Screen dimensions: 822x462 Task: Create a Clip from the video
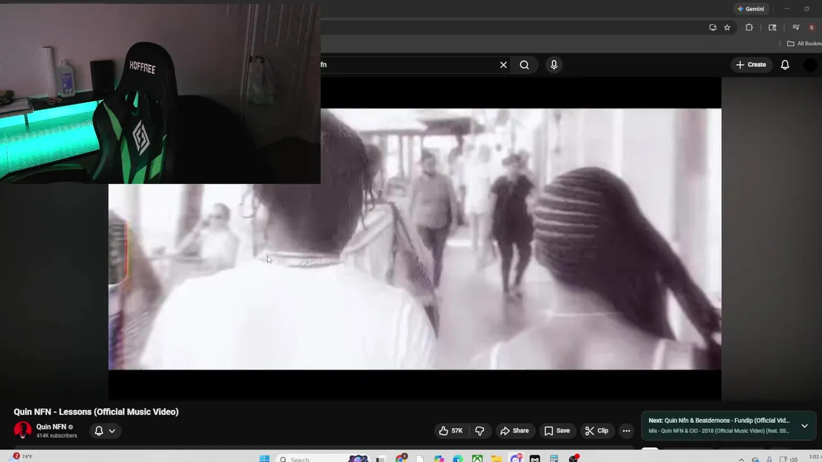coord(597,431)
